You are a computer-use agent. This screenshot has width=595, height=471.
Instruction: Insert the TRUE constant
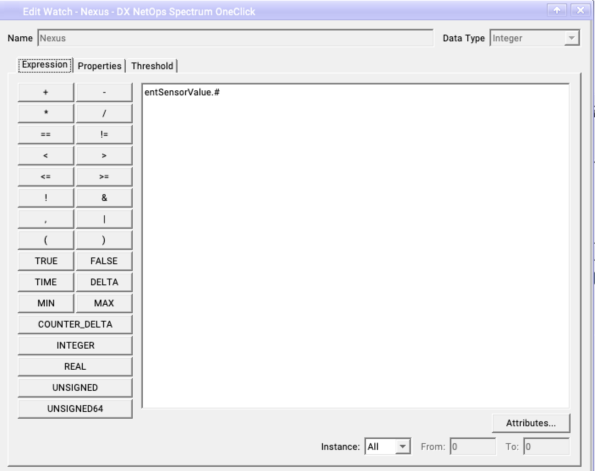(x=46, y=261)
